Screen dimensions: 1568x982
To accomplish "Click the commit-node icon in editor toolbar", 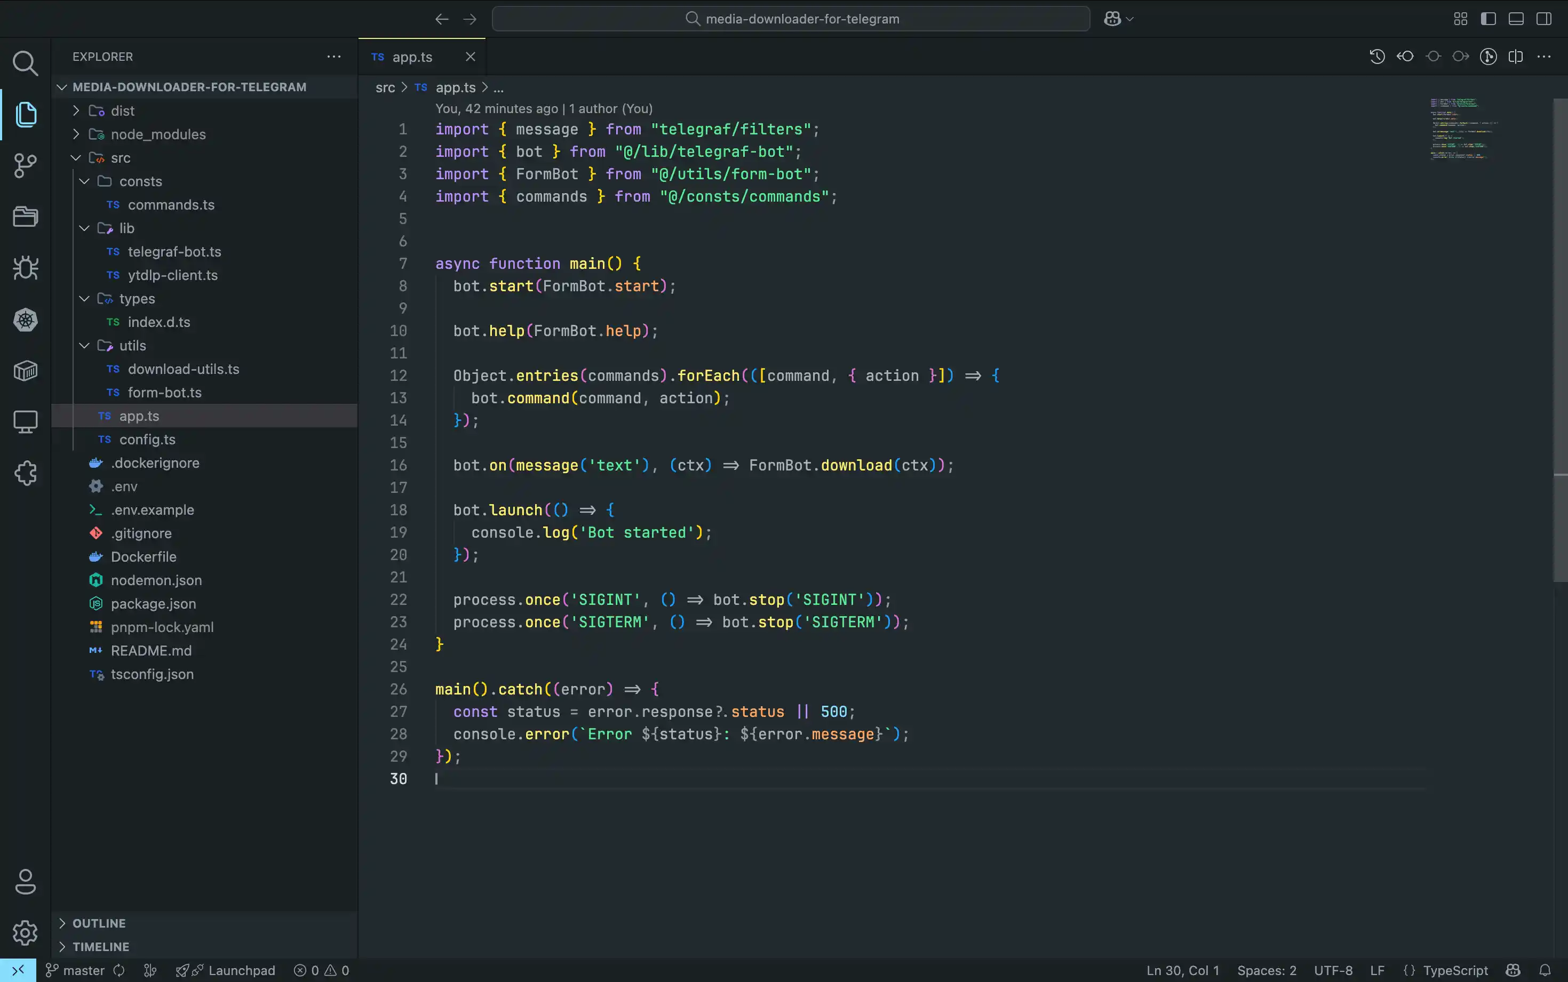I will [1433, 57].
